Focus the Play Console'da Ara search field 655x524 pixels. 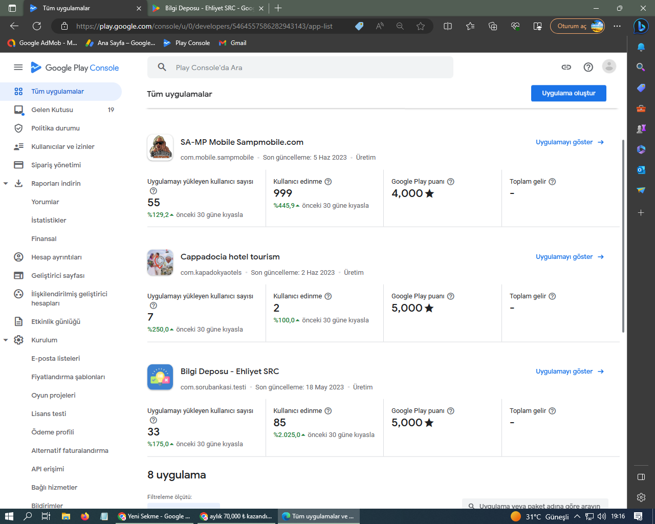click(x=300, y=68)
